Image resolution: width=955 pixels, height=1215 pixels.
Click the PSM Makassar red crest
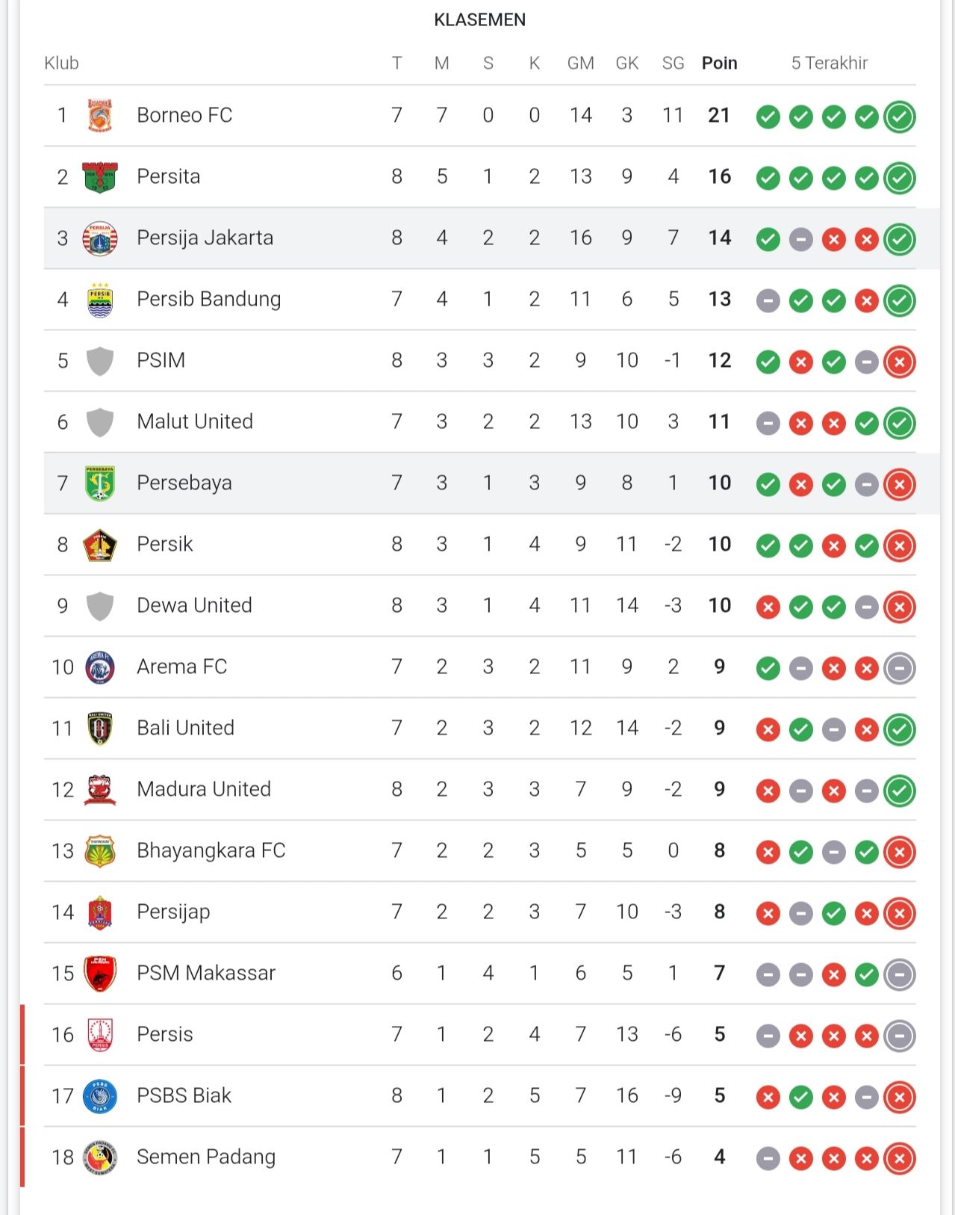point(99,974)
